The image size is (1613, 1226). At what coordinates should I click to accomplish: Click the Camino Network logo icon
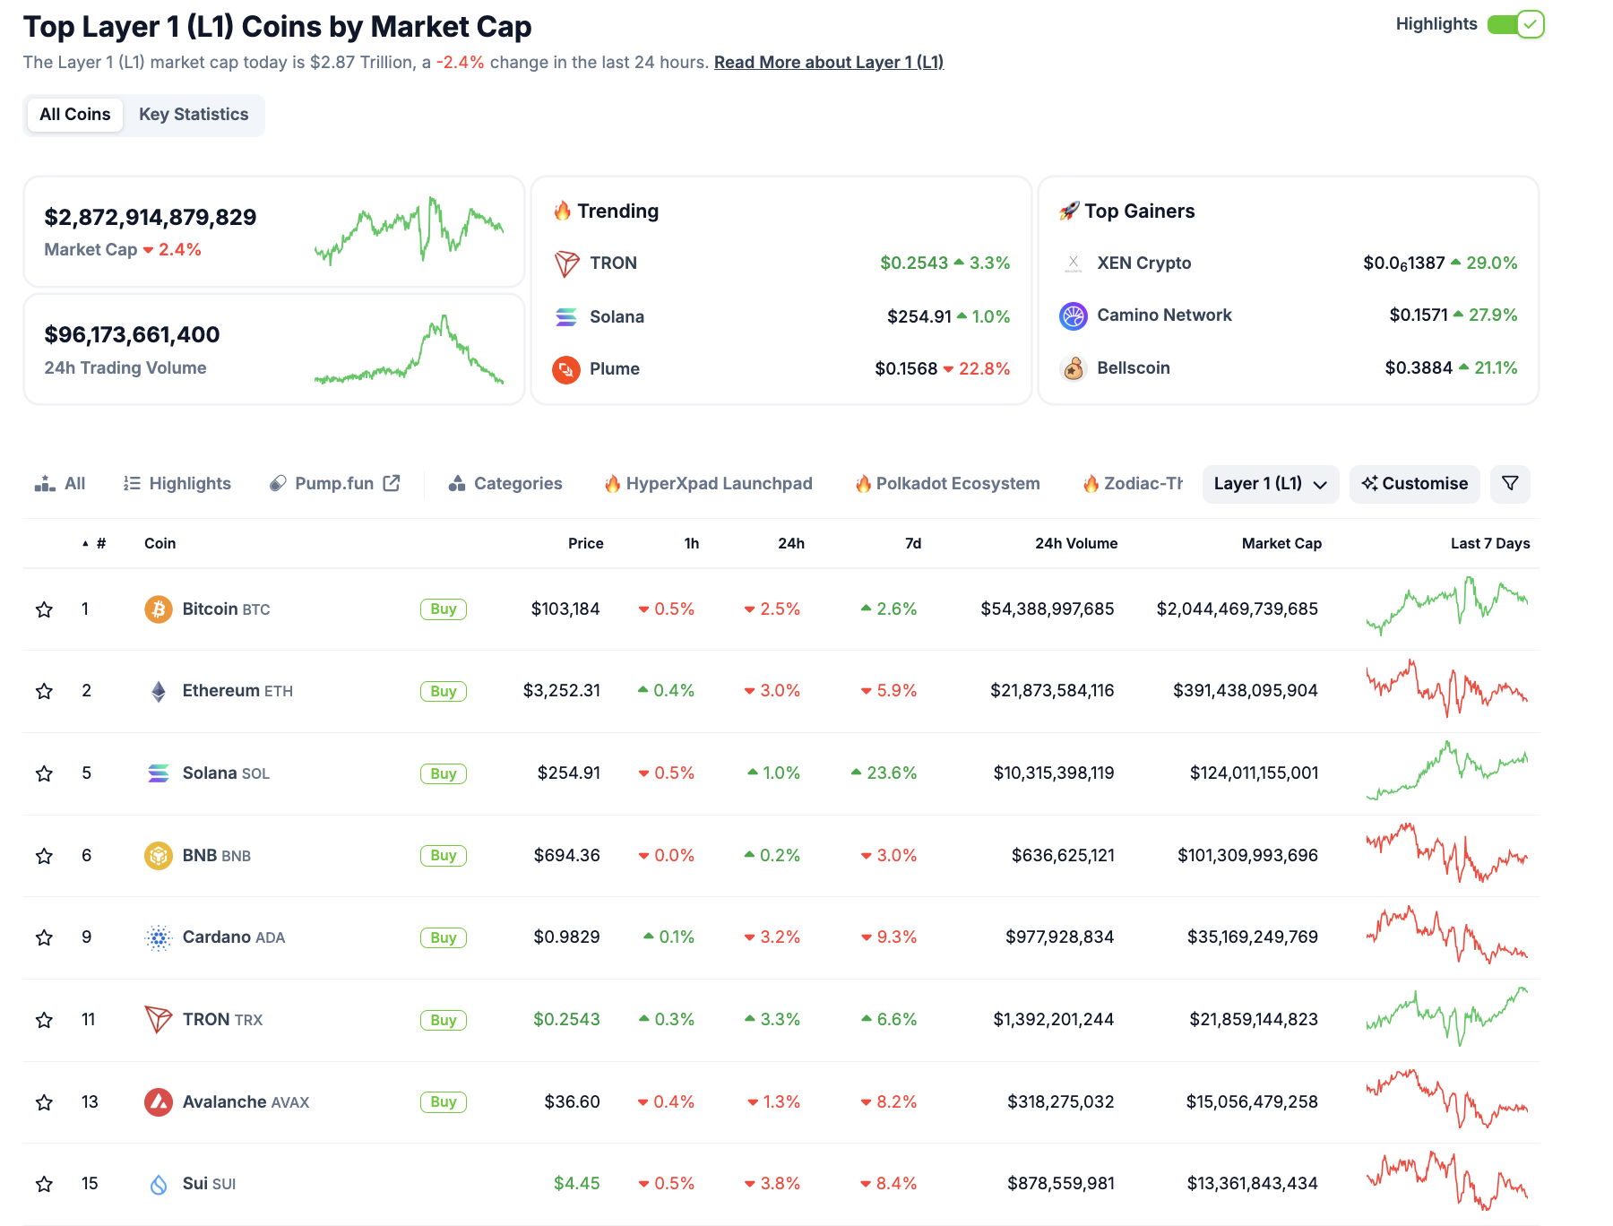click(x=1074, y=315)
